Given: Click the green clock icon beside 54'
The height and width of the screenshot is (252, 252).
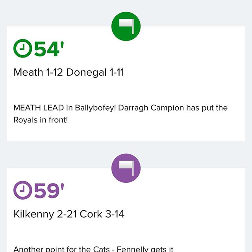Looking at the screenshot, I should coord(23,48).
